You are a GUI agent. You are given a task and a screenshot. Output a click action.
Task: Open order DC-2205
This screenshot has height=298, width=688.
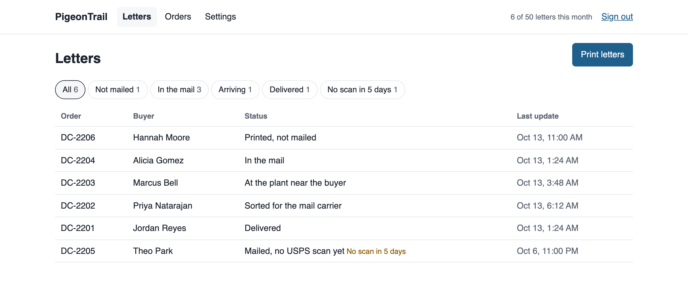[x=78, y=251]
